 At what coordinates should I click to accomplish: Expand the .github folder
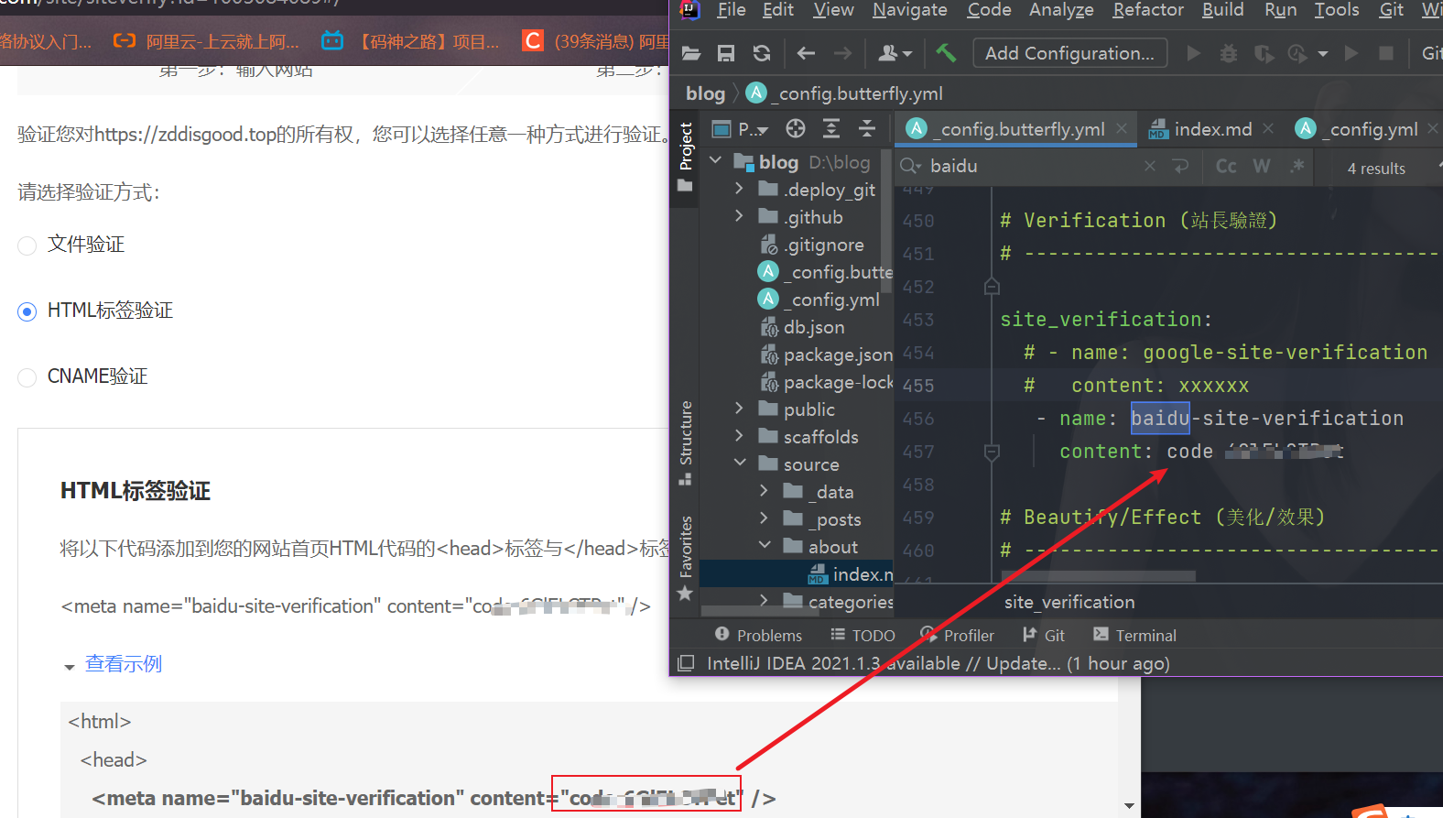pyautogui.click(x=740, y=216)
